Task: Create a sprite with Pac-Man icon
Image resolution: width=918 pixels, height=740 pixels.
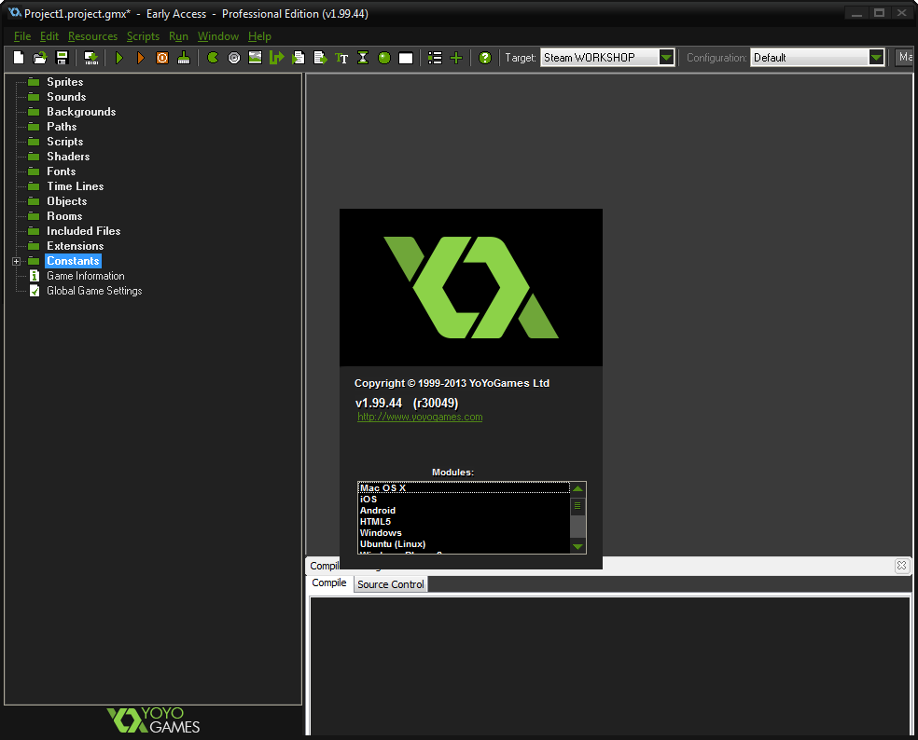Action: [213, 58]
